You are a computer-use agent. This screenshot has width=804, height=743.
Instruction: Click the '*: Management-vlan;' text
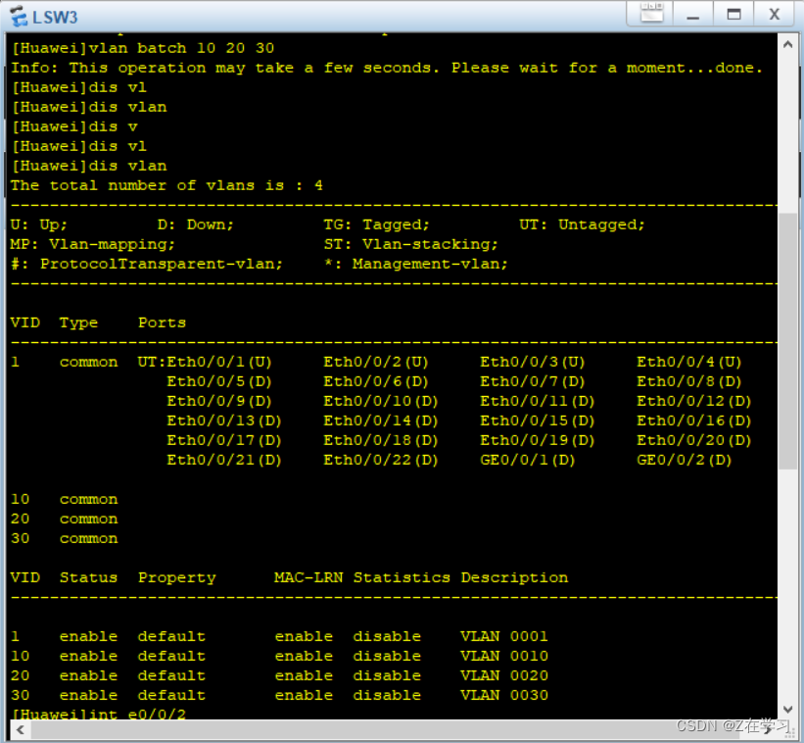coord(416,264)
